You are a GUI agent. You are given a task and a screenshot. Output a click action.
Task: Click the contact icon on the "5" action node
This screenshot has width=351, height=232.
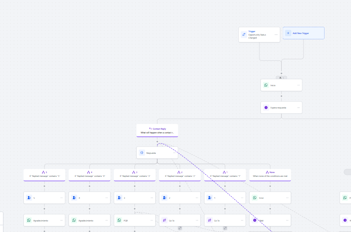coord(29,198)
